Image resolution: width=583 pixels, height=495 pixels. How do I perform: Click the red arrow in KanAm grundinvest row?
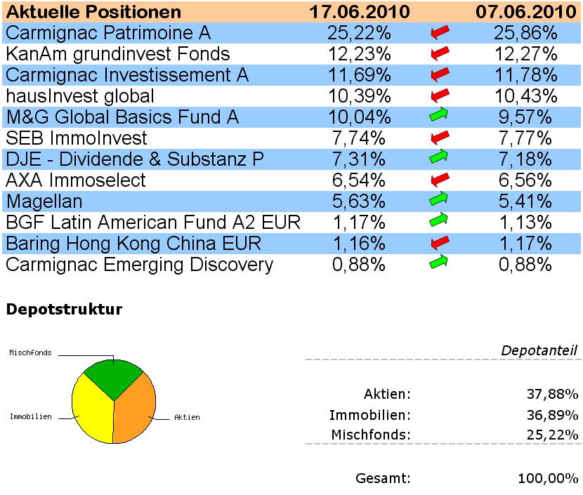(439, 53)
